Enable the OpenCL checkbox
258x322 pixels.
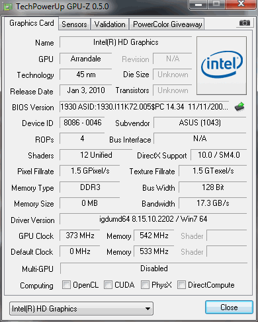(x=66, y=284)
